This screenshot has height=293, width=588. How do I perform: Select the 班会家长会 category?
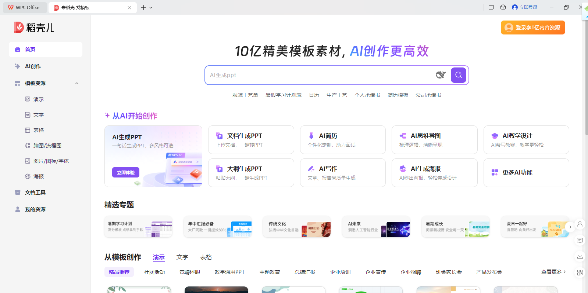click(449, 272)
